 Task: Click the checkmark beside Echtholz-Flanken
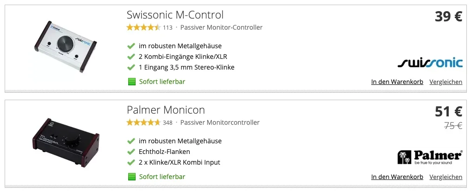131,152
